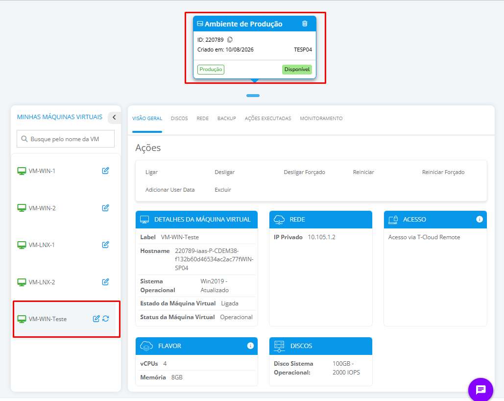Click info icon on Flavor card
The height and width of the screenshot is (401, 504).
[x=250, y=346]
